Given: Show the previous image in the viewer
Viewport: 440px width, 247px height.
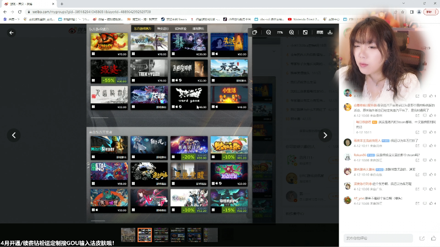Looking at the screenshot, I should pyautogui.click(x=14, y=135).
